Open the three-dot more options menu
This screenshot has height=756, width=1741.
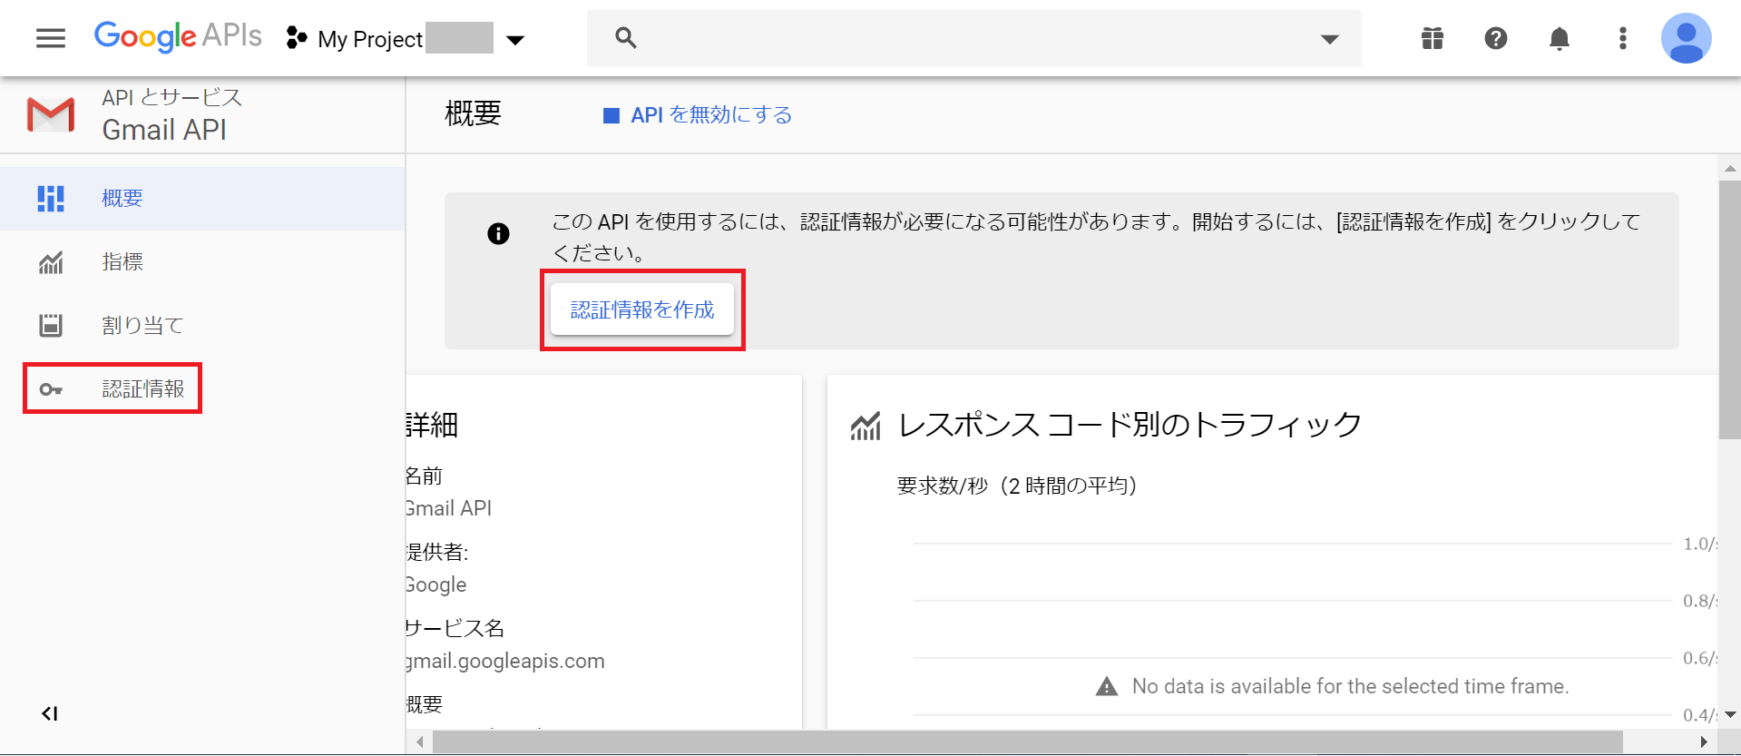coord(1623,38)
